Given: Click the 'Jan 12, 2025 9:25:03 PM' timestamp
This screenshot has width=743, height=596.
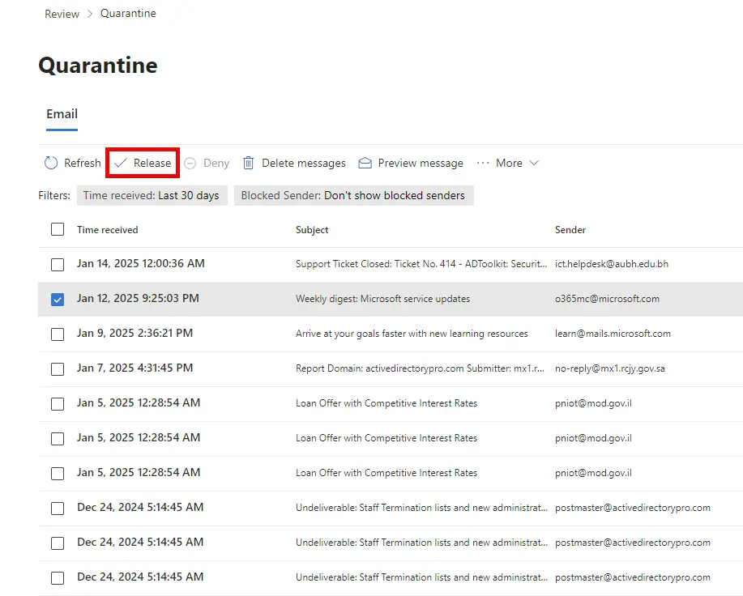Looking at the screenshot, I should click(x=138, y=298).
